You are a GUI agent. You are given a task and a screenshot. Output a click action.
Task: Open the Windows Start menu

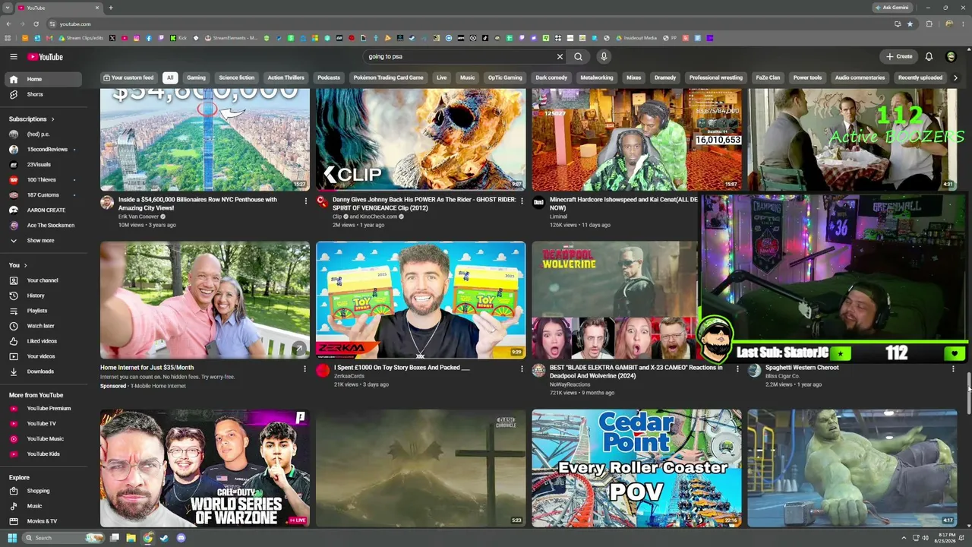coord(11,538)
